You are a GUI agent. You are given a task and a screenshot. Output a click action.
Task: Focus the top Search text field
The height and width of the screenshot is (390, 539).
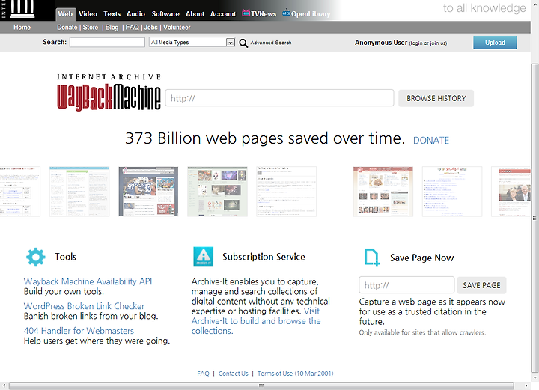pos(107,42)
